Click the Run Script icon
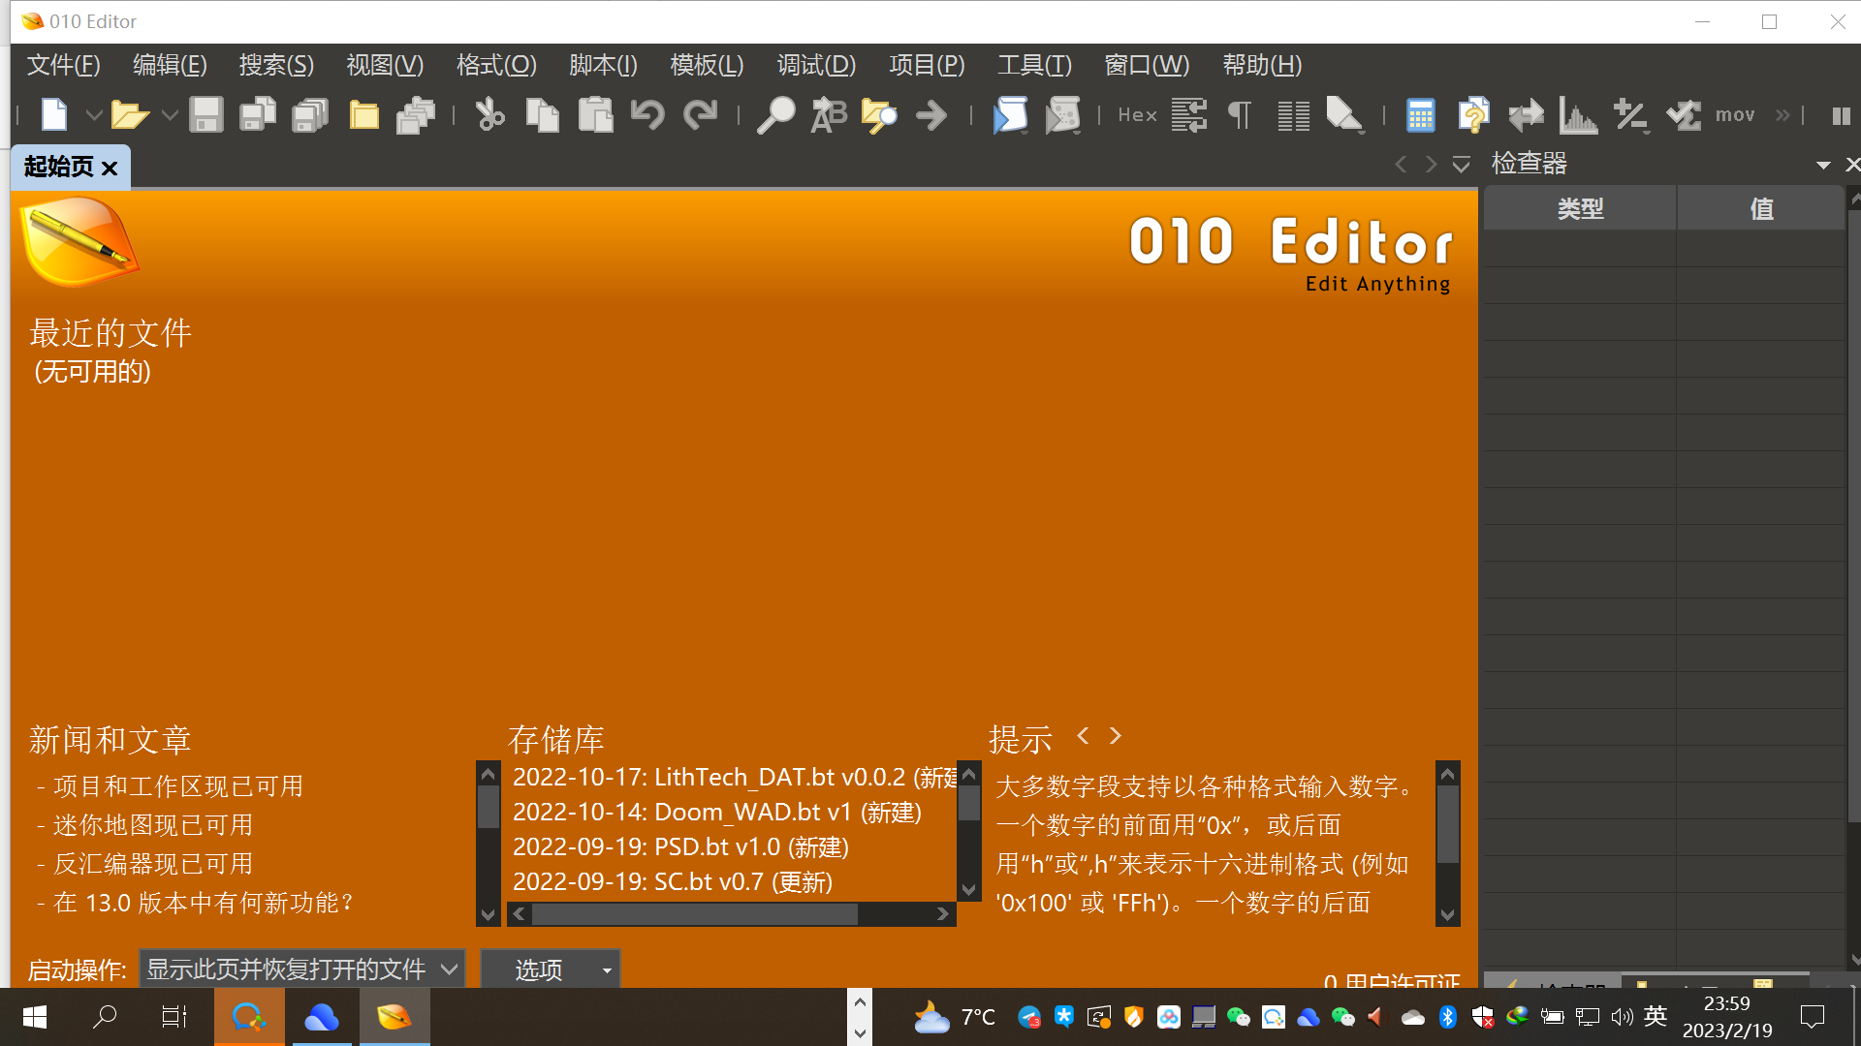Screen dimensions: 1861x1046 (1010, 115)
